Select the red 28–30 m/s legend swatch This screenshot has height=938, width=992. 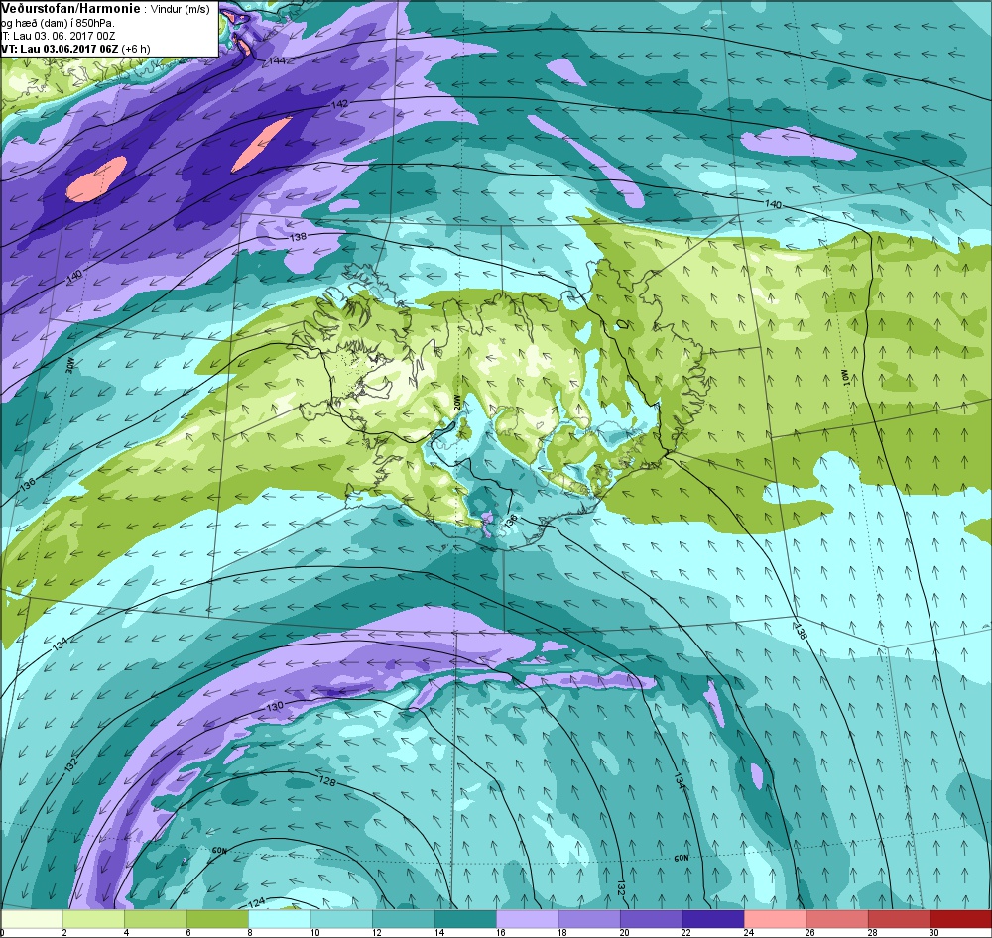click(x=901, y=919)
